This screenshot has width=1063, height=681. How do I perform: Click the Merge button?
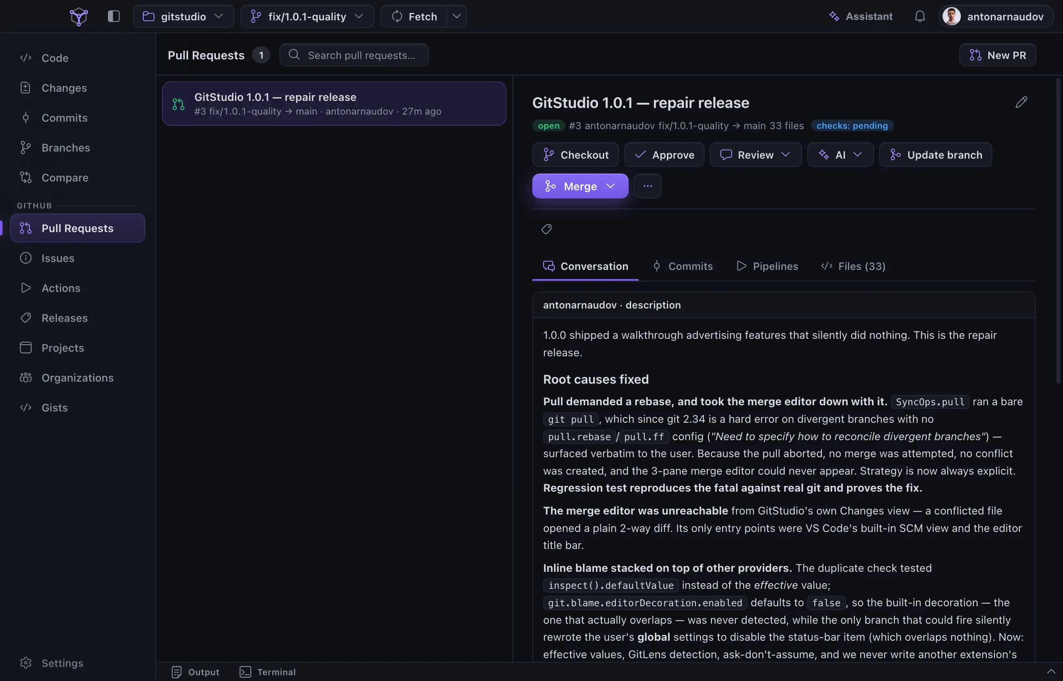coord(580,186)
